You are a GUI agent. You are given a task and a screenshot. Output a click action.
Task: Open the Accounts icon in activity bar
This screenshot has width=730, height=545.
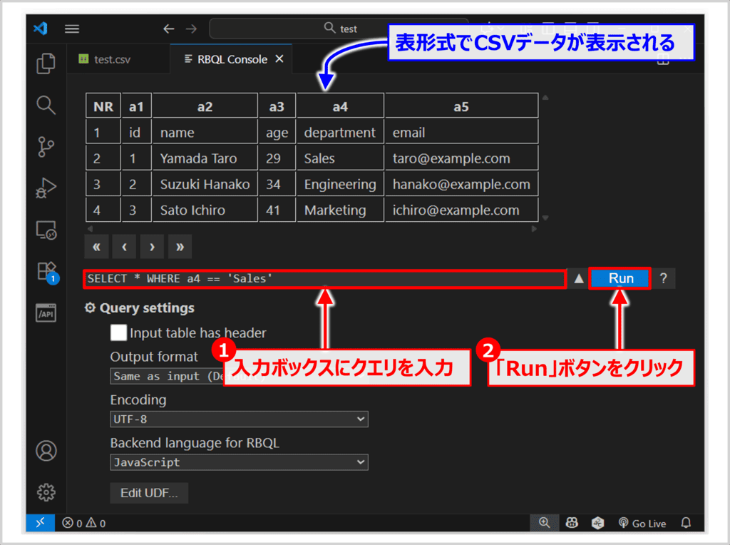(x=46, y=451)
